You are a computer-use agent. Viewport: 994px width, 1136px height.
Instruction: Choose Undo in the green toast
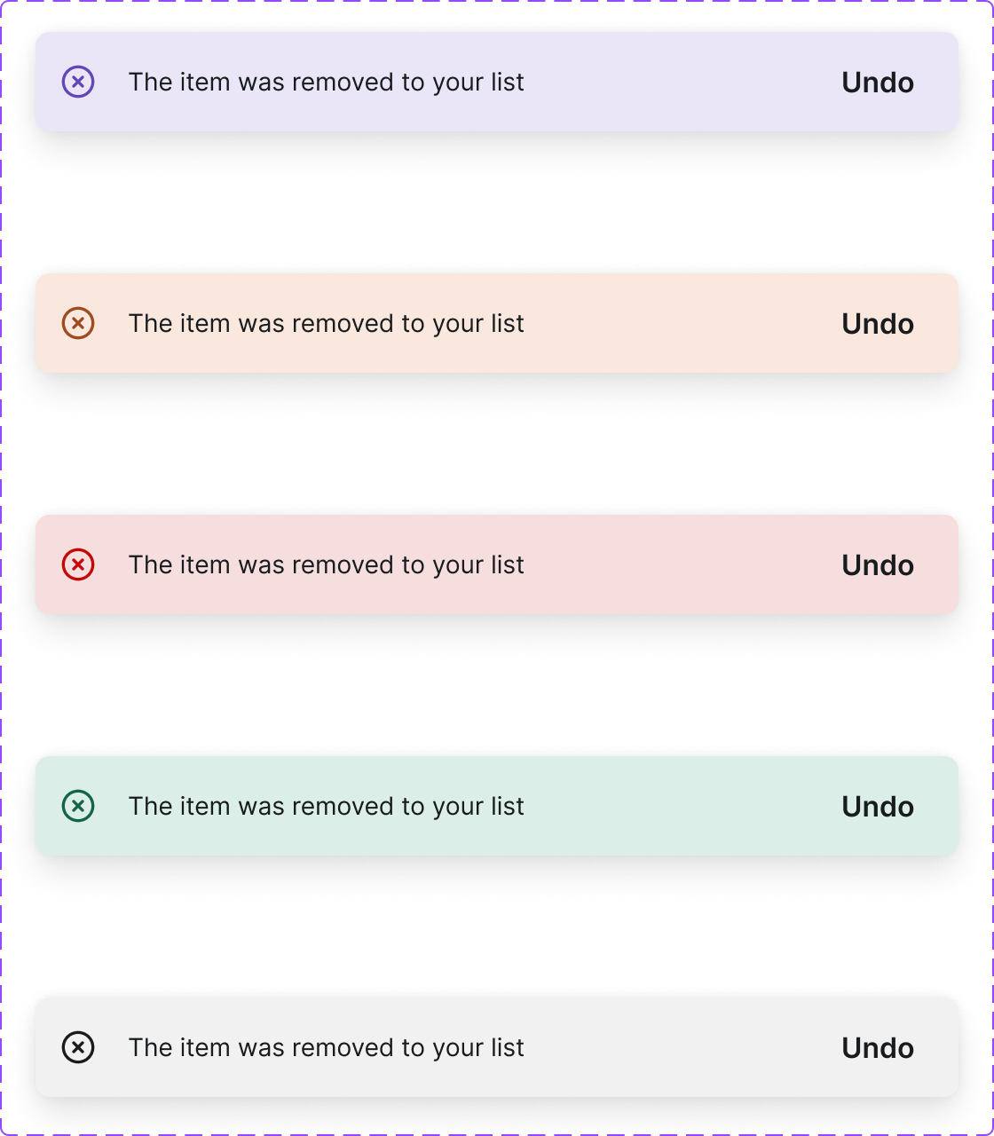coord(877,807)
